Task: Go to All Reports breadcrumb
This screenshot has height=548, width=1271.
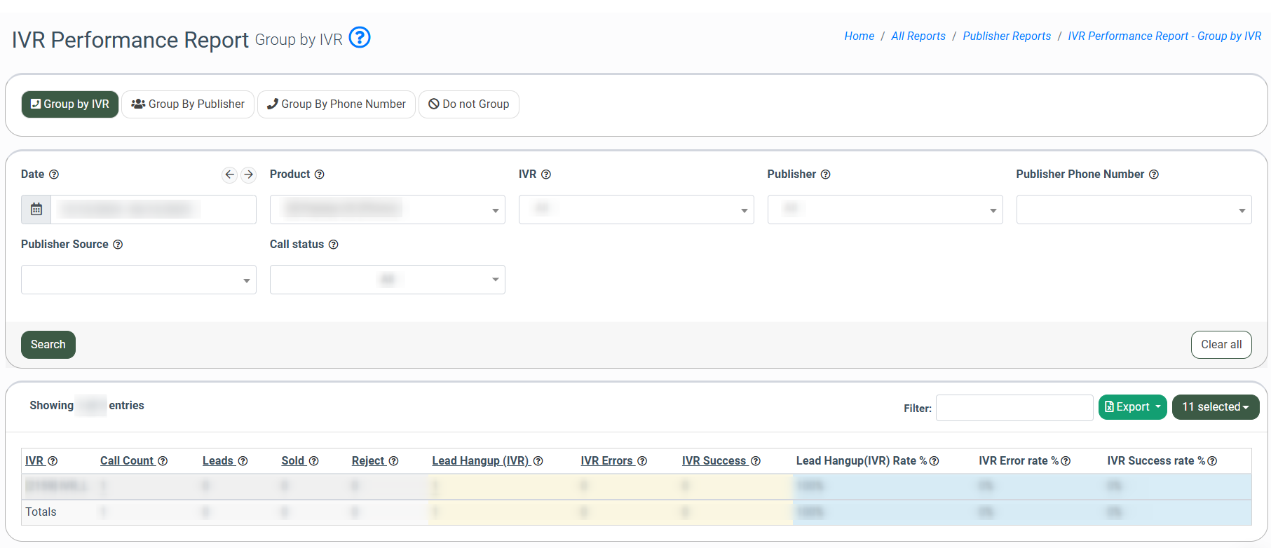Action: point(918,36)
